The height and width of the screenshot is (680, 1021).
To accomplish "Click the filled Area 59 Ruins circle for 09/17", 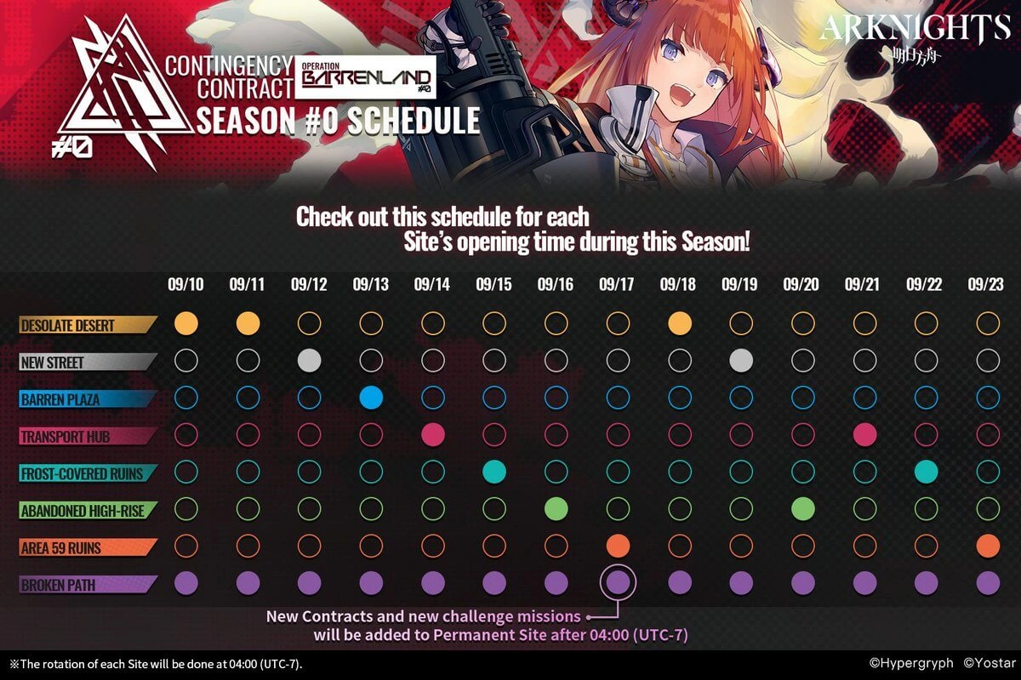I will click(618, 545).
